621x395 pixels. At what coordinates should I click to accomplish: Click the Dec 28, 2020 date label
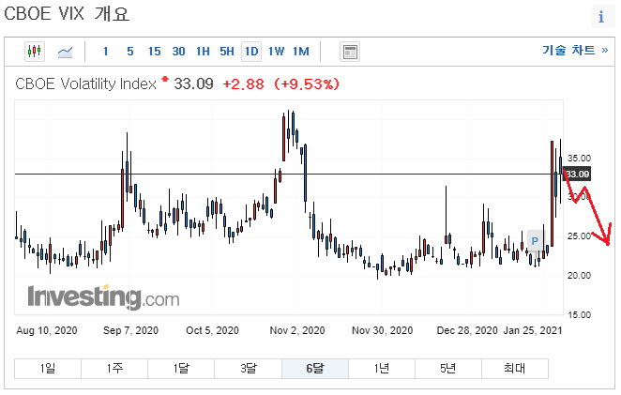(x=467, y=330)
